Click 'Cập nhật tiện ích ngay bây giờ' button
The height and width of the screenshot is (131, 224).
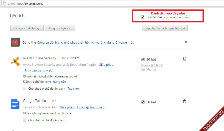165,28
